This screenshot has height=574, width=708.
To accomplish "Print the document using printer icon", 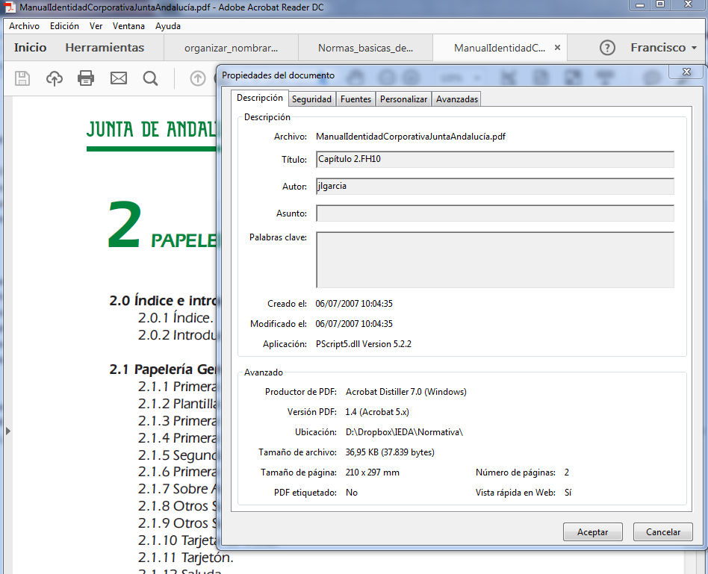I will click(86, 78).
